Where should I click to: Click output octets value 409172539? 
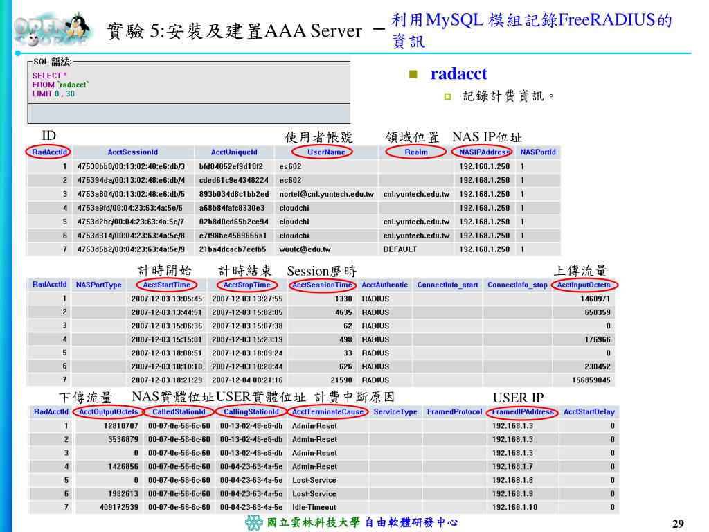pos(119,508)
